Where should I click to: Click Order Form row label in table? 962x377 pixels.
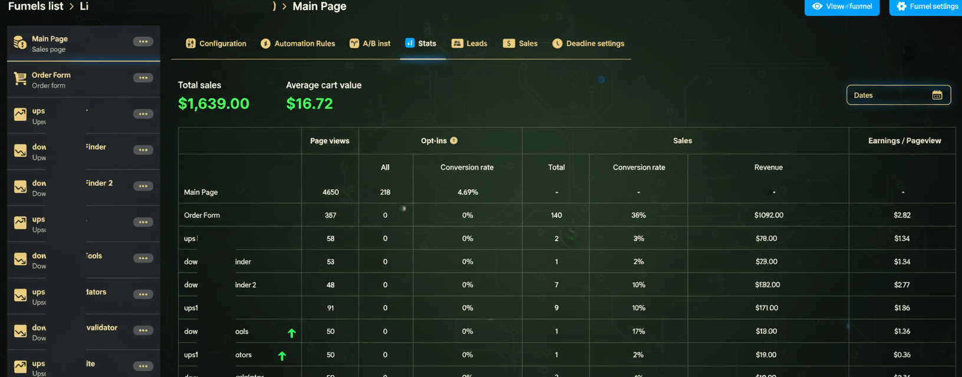(202, 216)
